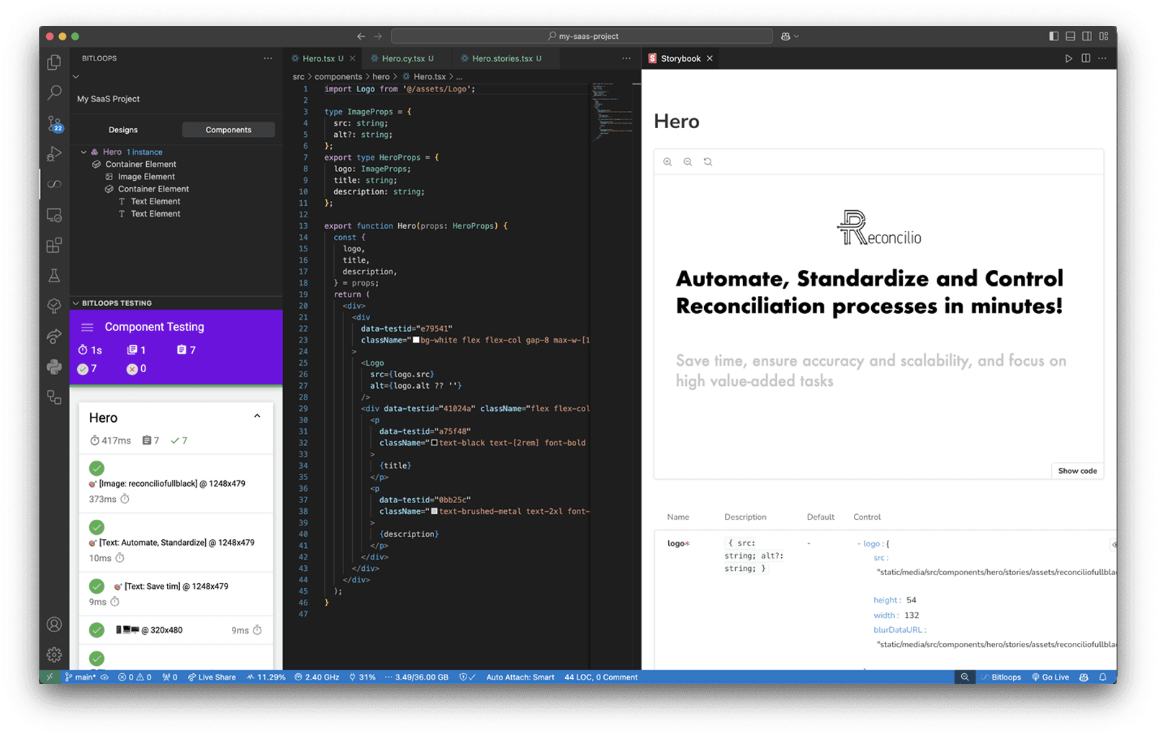This screenshot has width=1157, height=735.
Task: Reset zoom in the Storybook preview toolbar
Action: [x=708, y=161]
